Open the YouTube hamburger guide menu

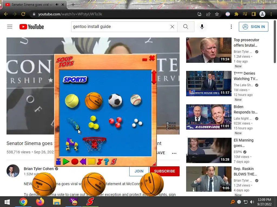coord(10,27)
